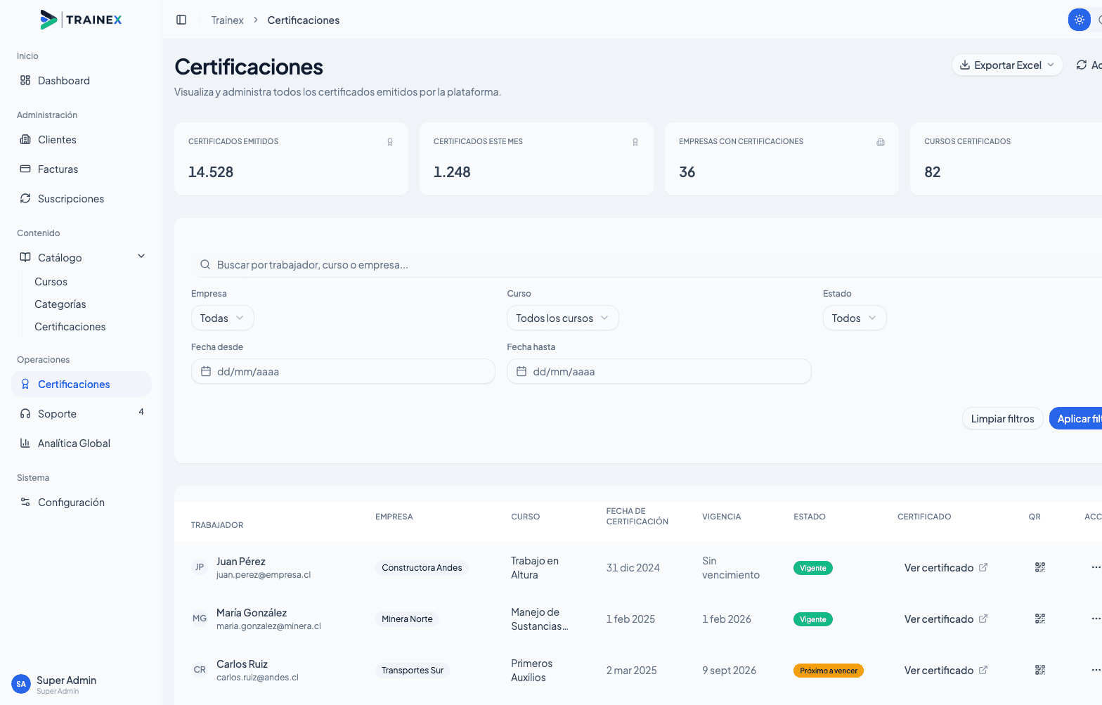Open Certificaciones under Catálogo

[x=70, y=327]
